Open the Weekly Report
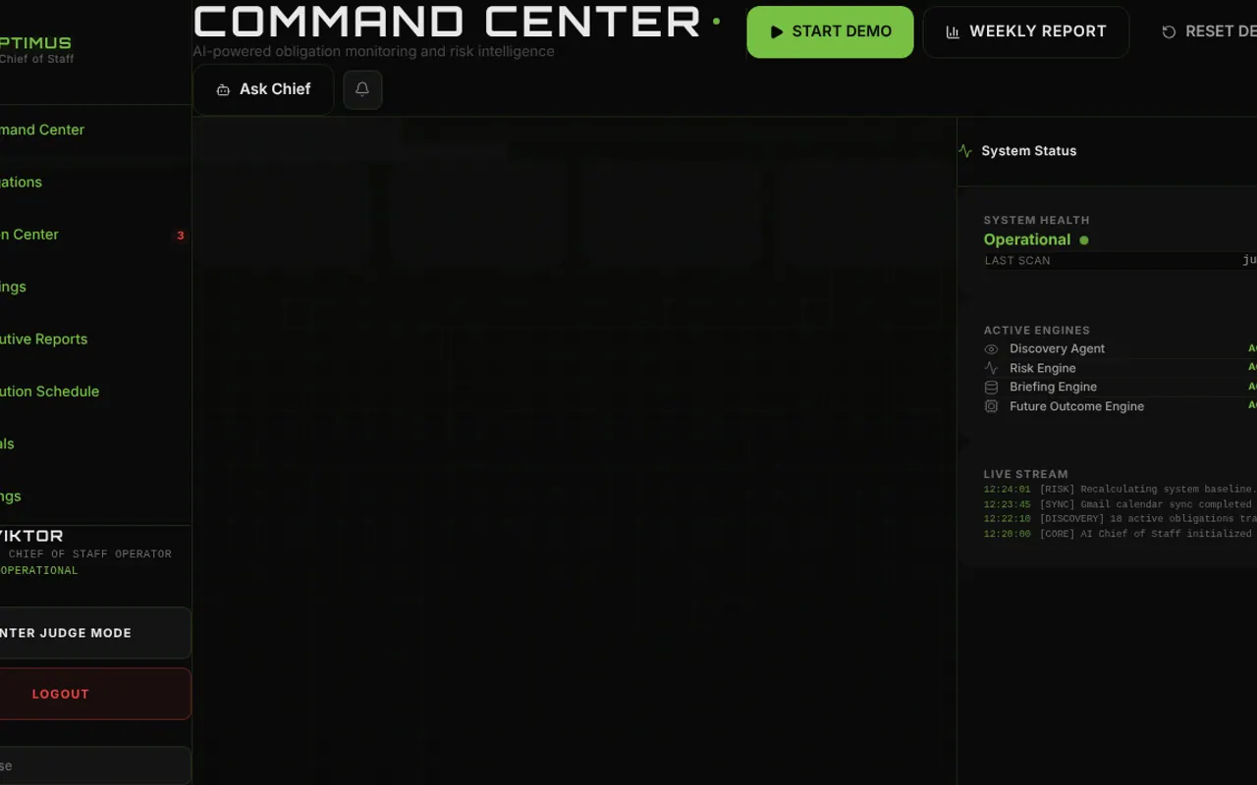 (x=1026, y=32)
